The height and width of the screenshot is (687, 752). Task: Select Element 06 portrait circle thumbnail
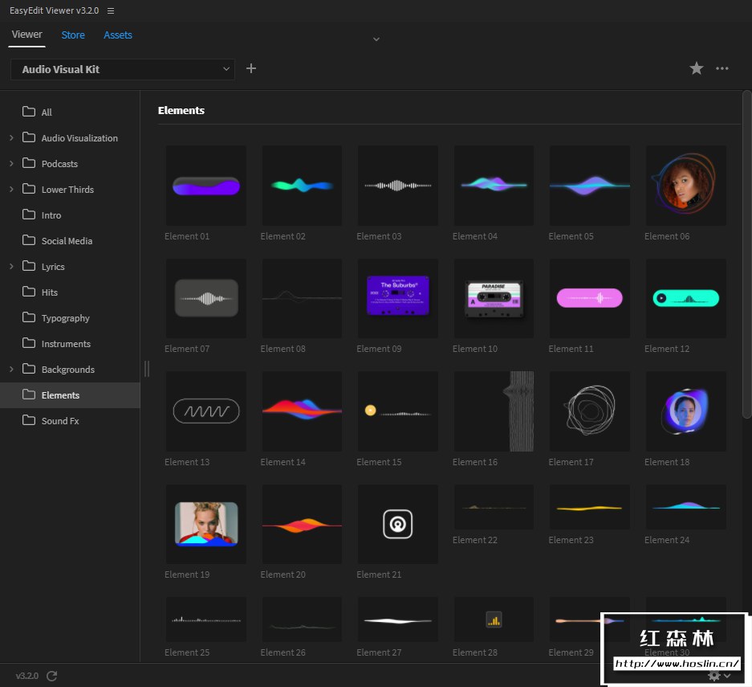click(686, 186)
